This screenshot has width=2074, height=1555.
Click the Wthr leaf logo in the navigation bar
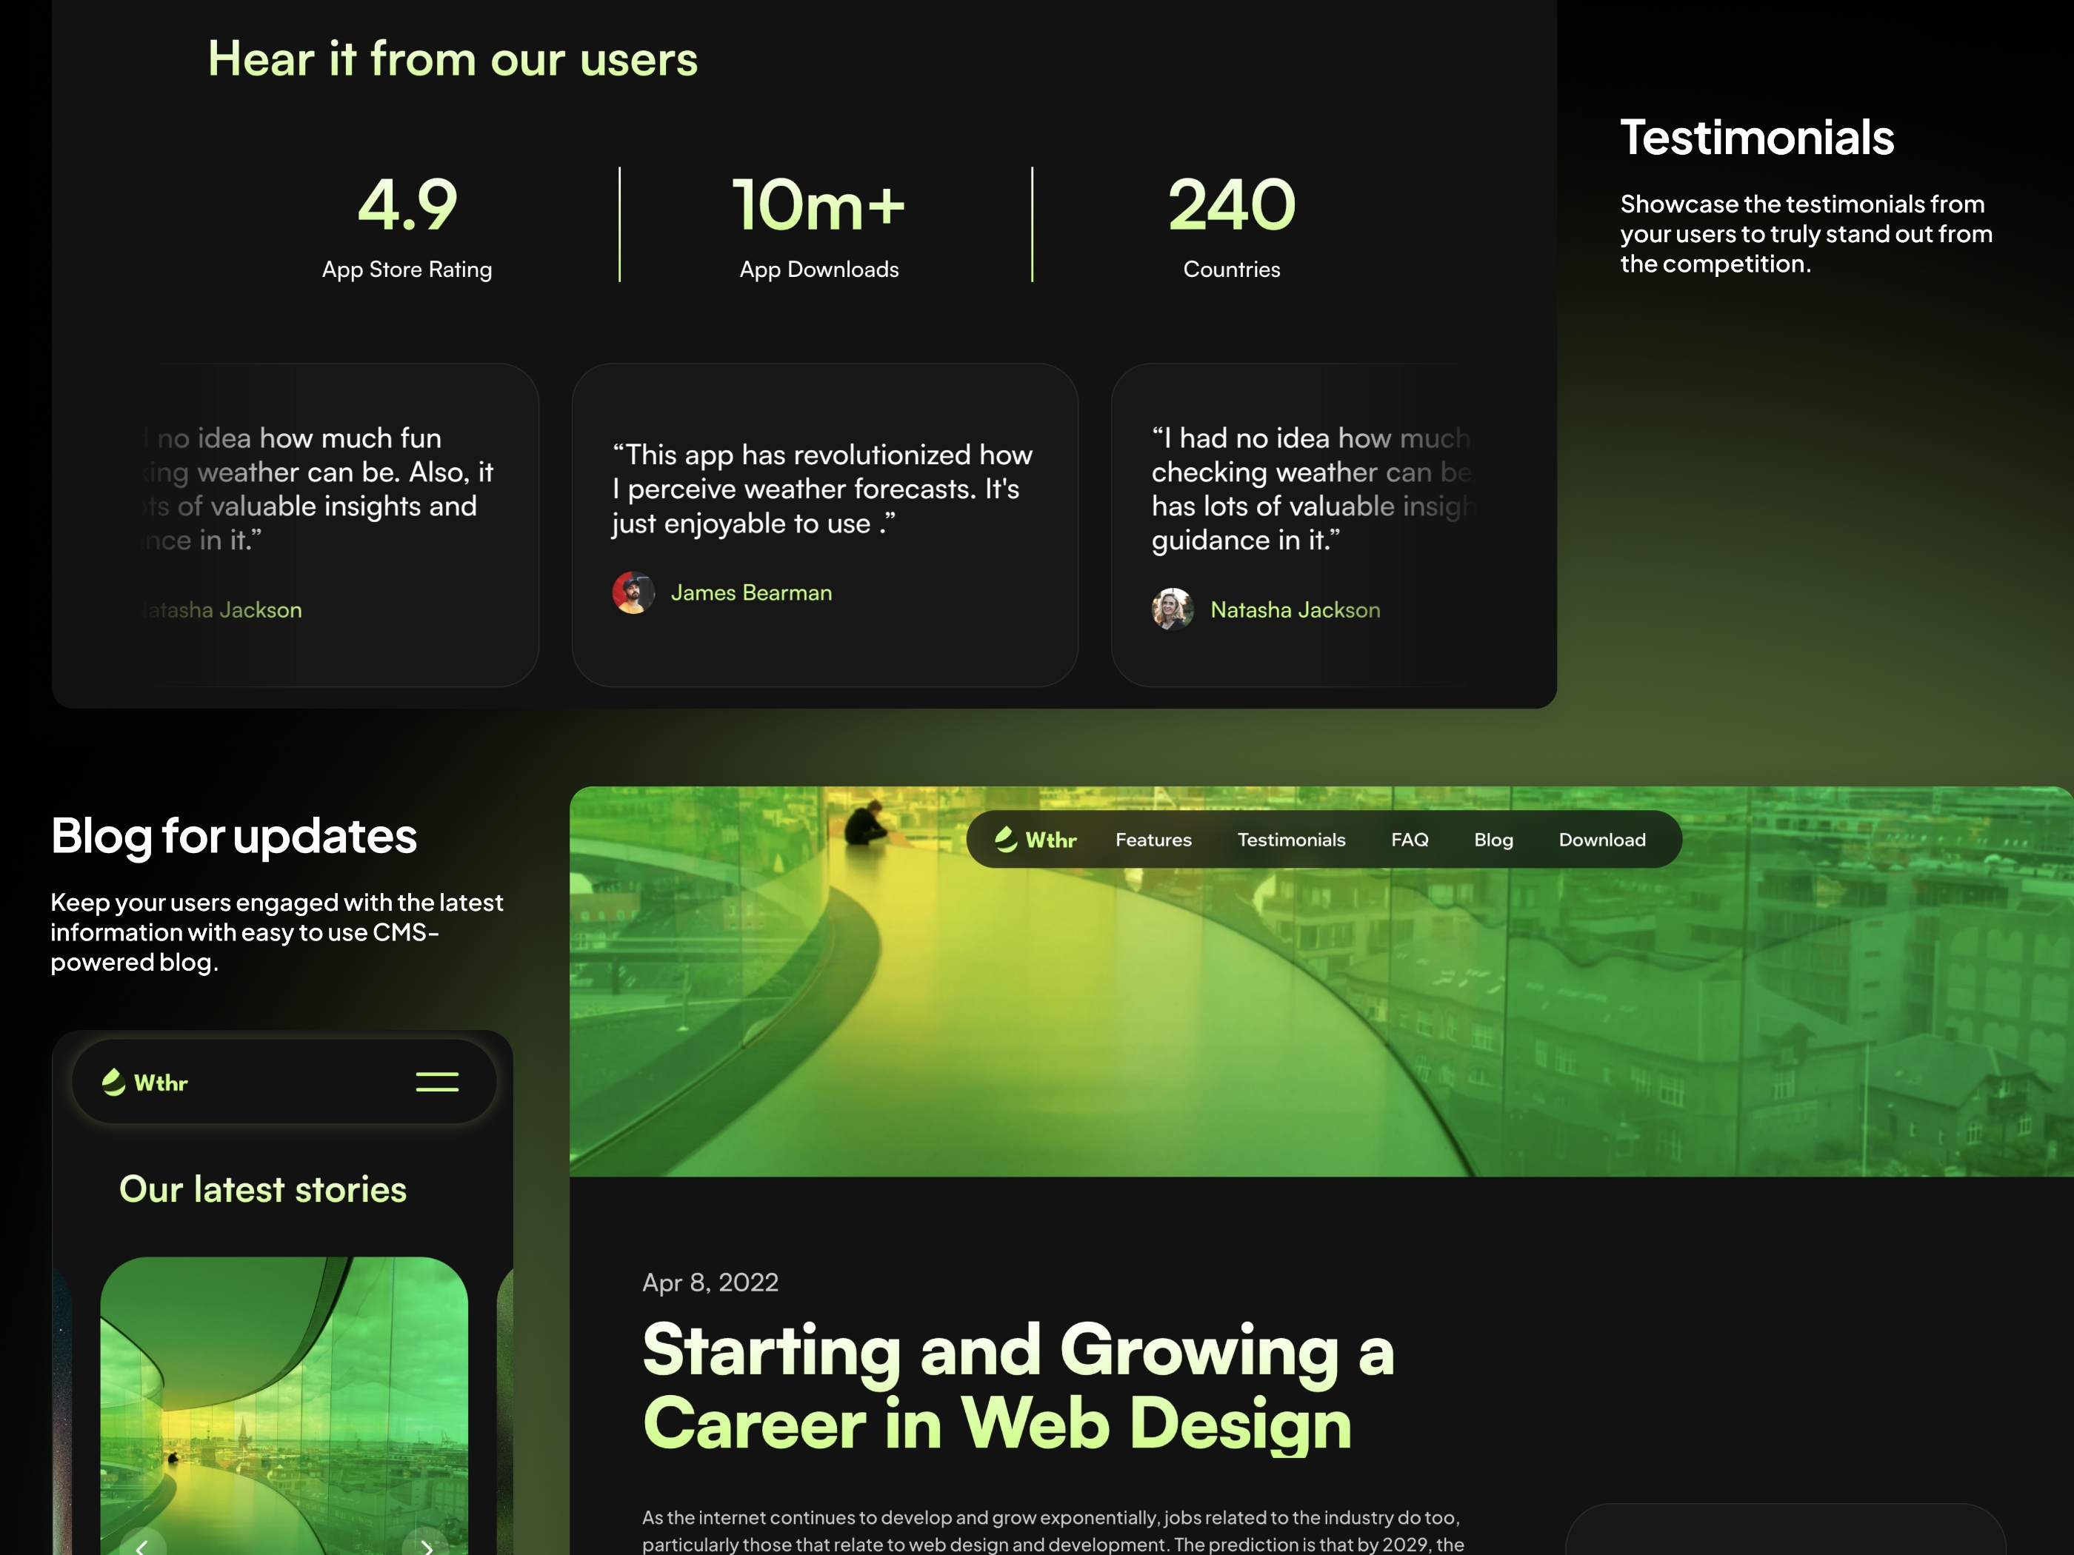point(1005,839)
